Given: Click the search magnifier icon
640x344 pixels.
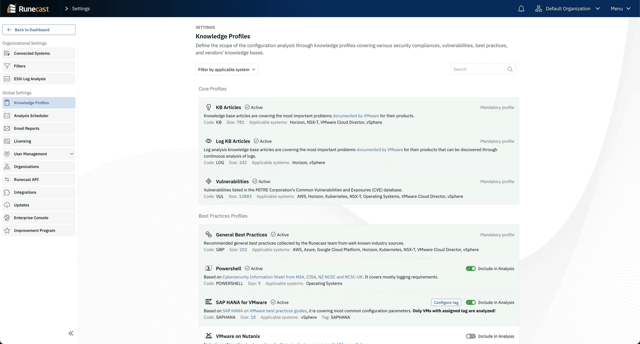Looking at the screenshot, I should coord(510,69).
